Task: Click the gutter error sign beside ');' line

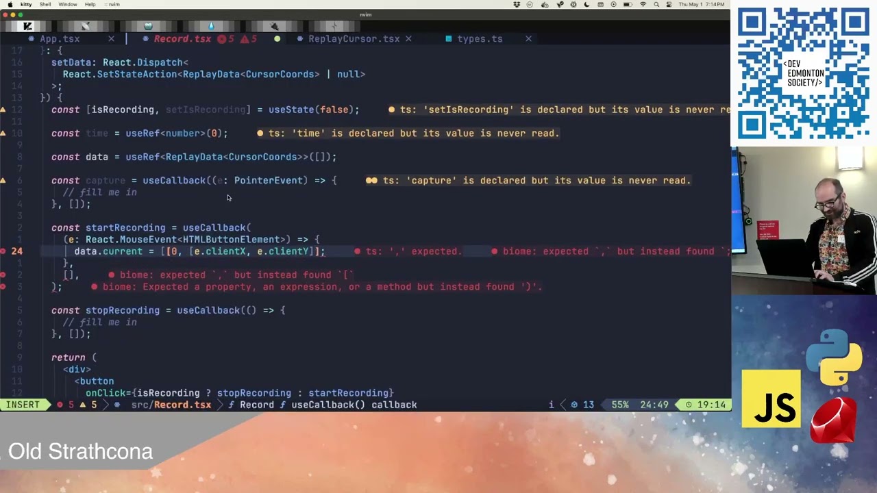Action: pyautogui.click(x=3, y=287)
